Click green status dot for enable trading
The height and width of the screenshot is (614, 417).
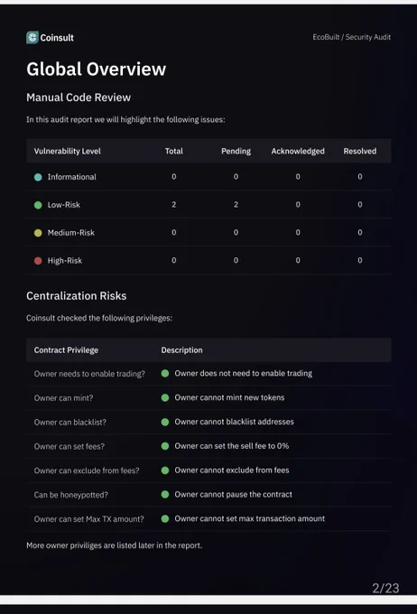pos(165,373)
